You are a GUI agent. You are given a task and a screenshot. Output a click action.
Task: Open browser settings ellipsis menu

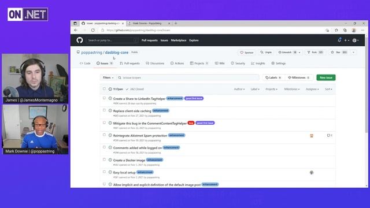(x=362, y=30)
